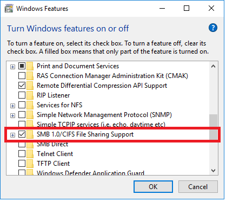Screen dimensions: 226x201
Task: Select RAS Connection Manager Administration Kit label
Action: point(112,76)
